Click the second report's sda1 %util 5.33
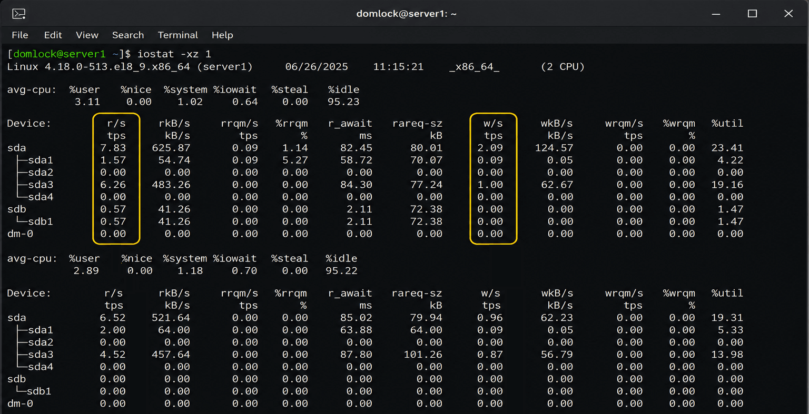Viewport: 809px width, 414px height. coord(731,330)
